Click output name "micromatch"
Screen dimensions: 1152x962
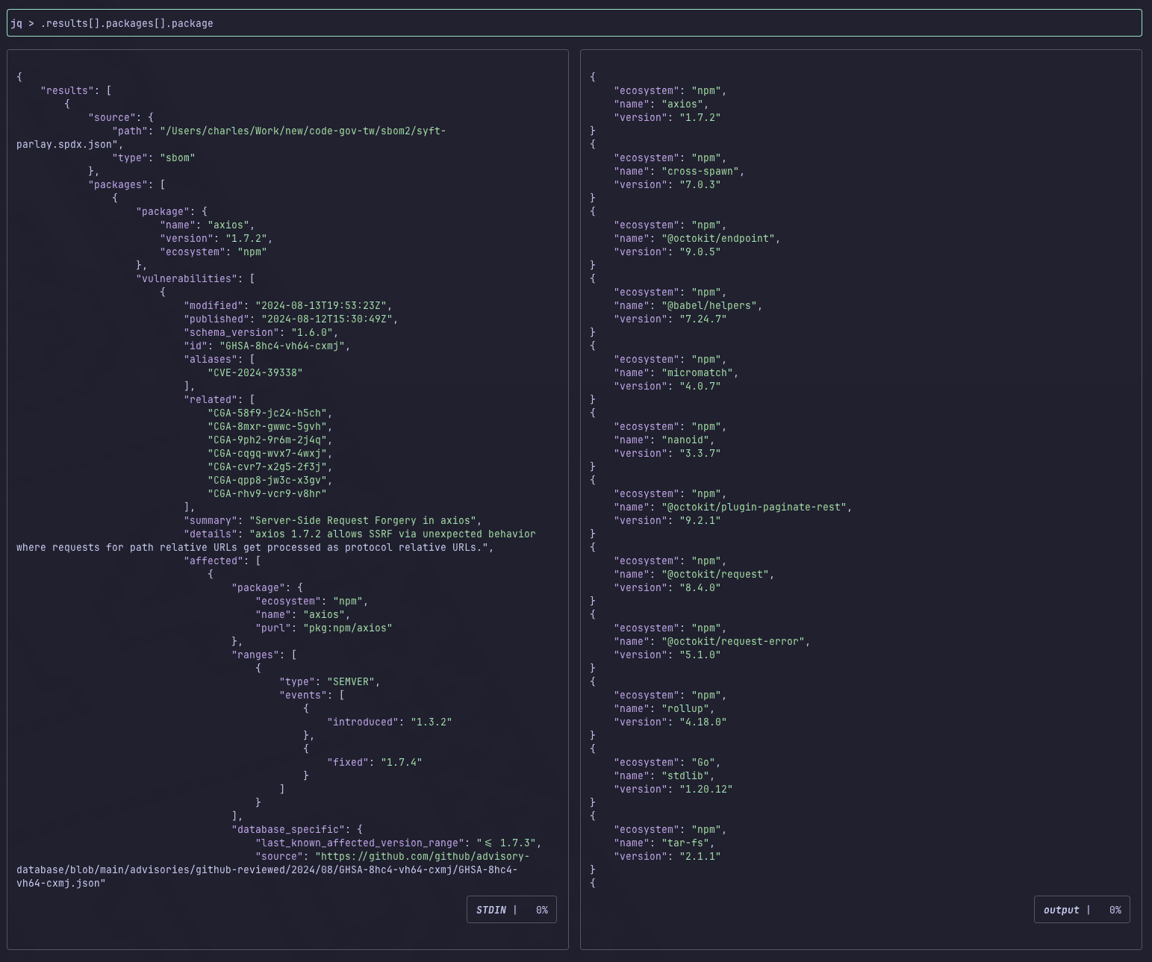coord(697,372)
